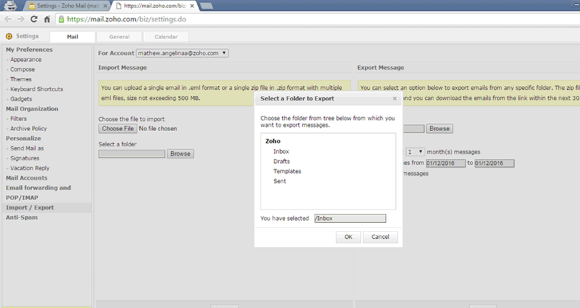Image resolution: width=580 pixels, height=308 pixels.
Task: Browse for an import folder
Action: pyautogui.click(x=181, y=154)
